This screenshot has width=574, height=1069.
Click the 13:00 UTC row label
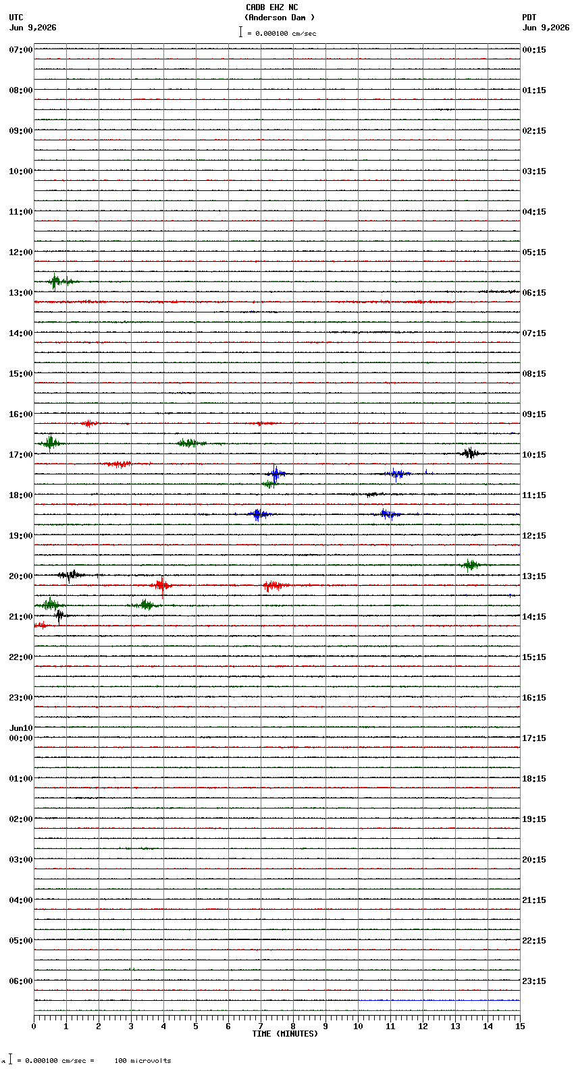pos(21,293)
